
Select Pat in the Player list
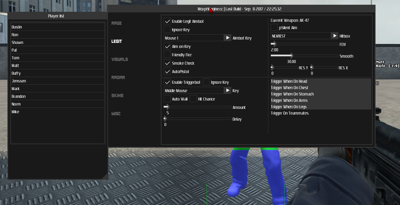(x=58, y=50)
